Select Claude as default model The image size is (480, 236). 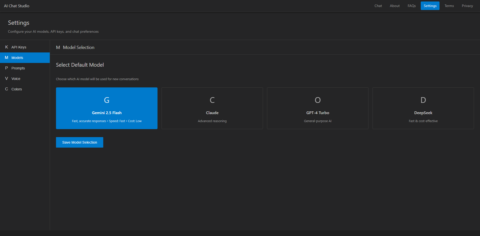(x=212, y=108)
